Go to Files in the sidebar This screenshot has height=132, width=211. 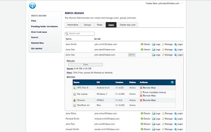point(34,21)
